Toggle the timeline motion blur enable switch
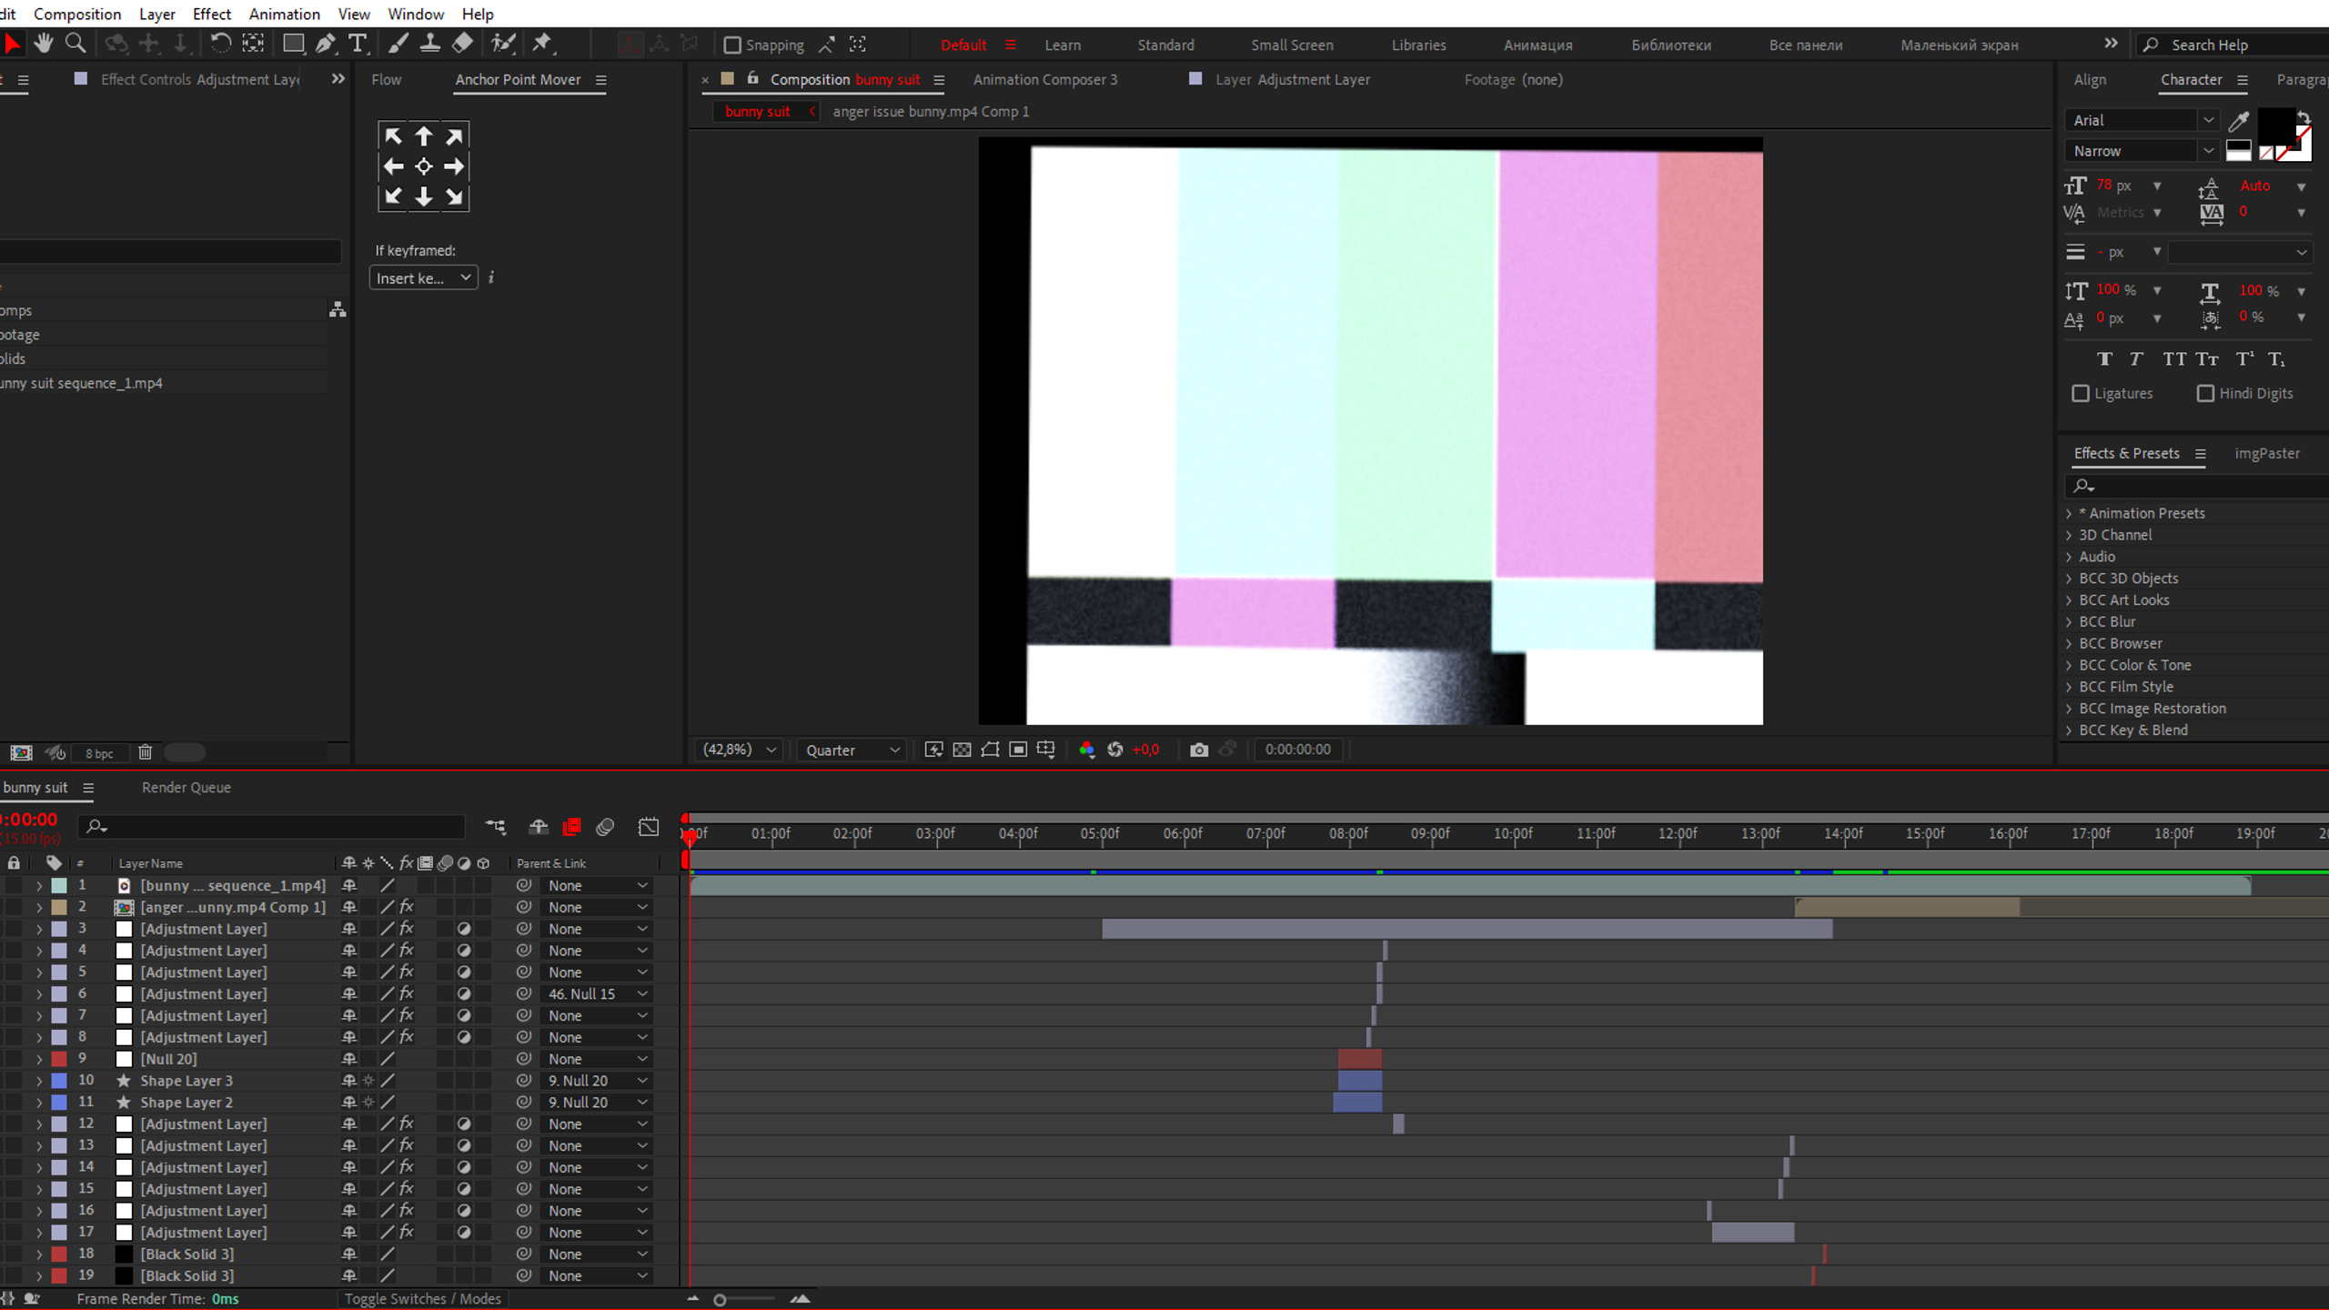Screen dimensions: 2329x1310 click(x=605, y=827)
